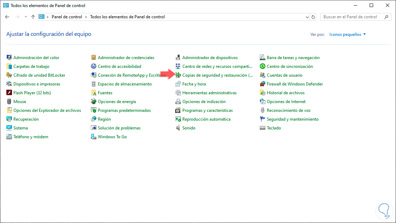The width and height of the screenshot is (396, 223).
Task: Open the recent locations dropdown arrow
Action: 26,17
